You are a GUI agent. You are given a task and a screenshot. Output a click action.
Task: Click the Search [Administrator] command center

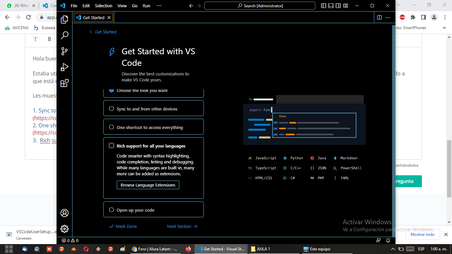[260, 6]
